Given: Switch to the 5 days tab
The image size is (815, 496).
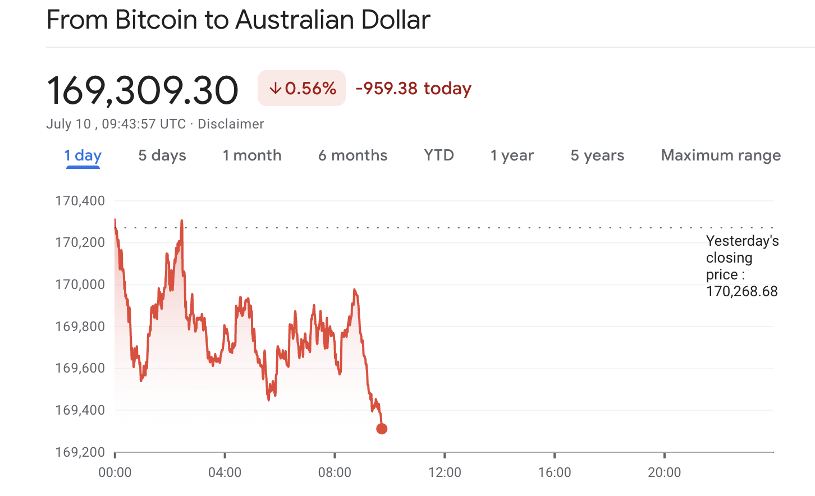Looking at the screenshot, I should 162,155.
